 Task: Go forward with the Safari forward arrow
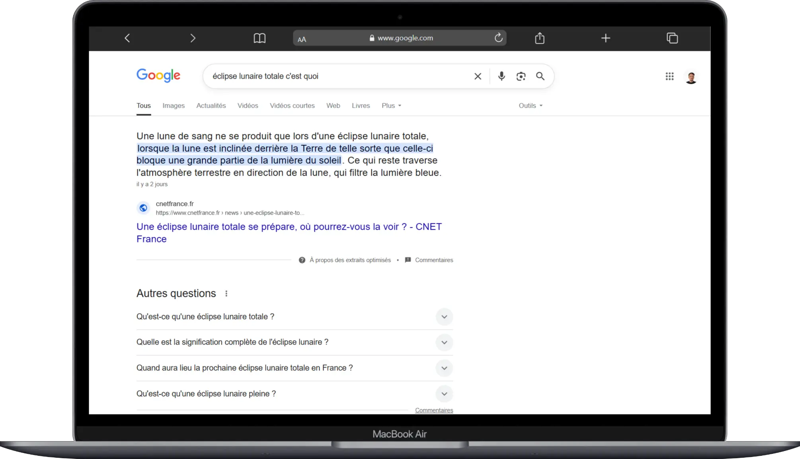(193, 38)
